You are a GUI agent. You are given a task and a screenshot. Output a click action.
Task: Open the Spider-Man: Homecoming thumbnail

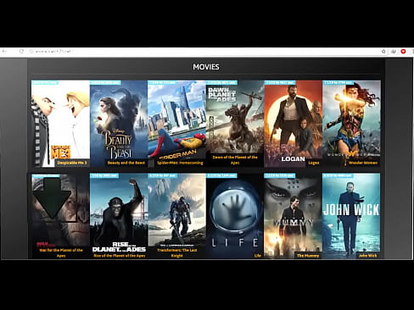177,124
